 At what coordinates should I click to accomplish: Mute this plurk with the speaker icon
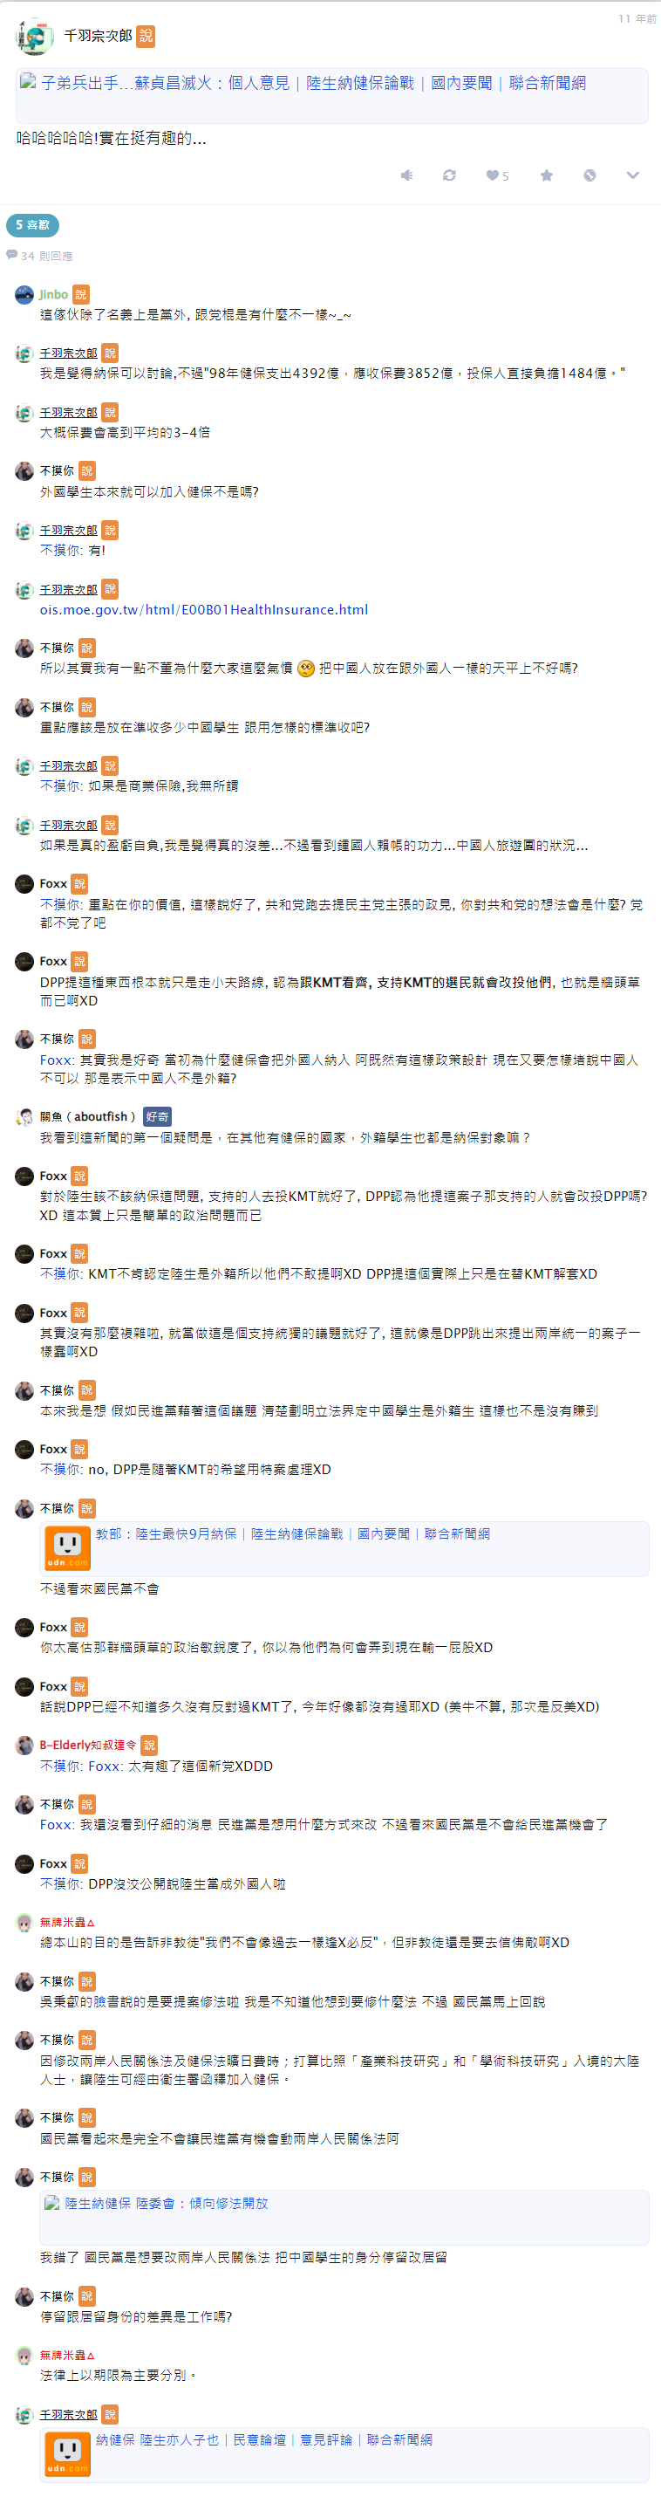point(407,175)
